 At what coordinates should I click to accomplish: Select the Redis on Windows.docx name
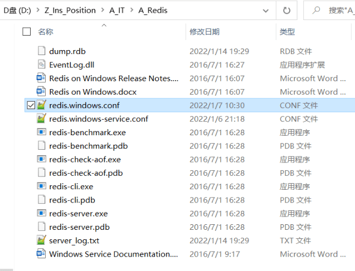pyautogui.click(x=93, y=92)
